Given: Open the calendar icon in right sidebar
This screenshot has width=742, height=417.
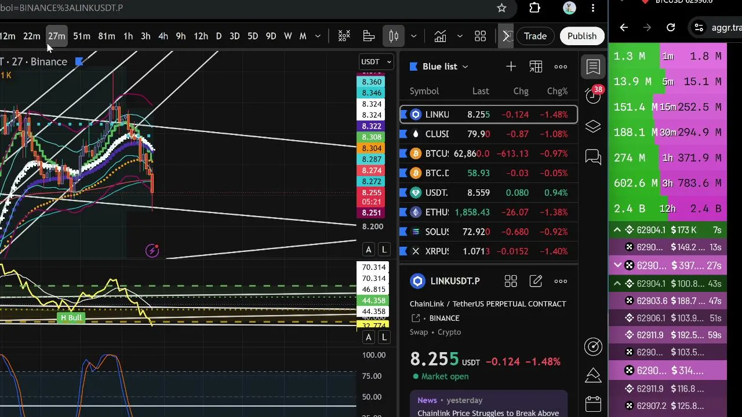Looking at the screenshot, I should 593,403.
